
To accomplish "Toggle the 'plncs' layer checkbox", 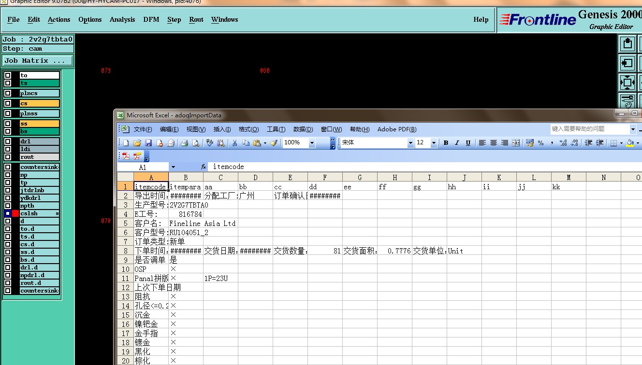I will tap(8, 93).
